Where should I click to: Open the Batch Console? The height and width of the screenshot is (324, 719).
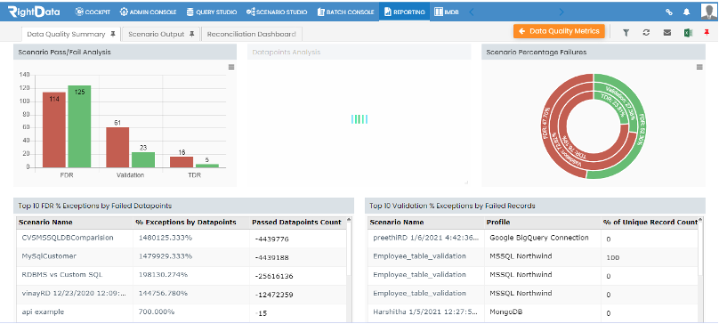point(346,12)
